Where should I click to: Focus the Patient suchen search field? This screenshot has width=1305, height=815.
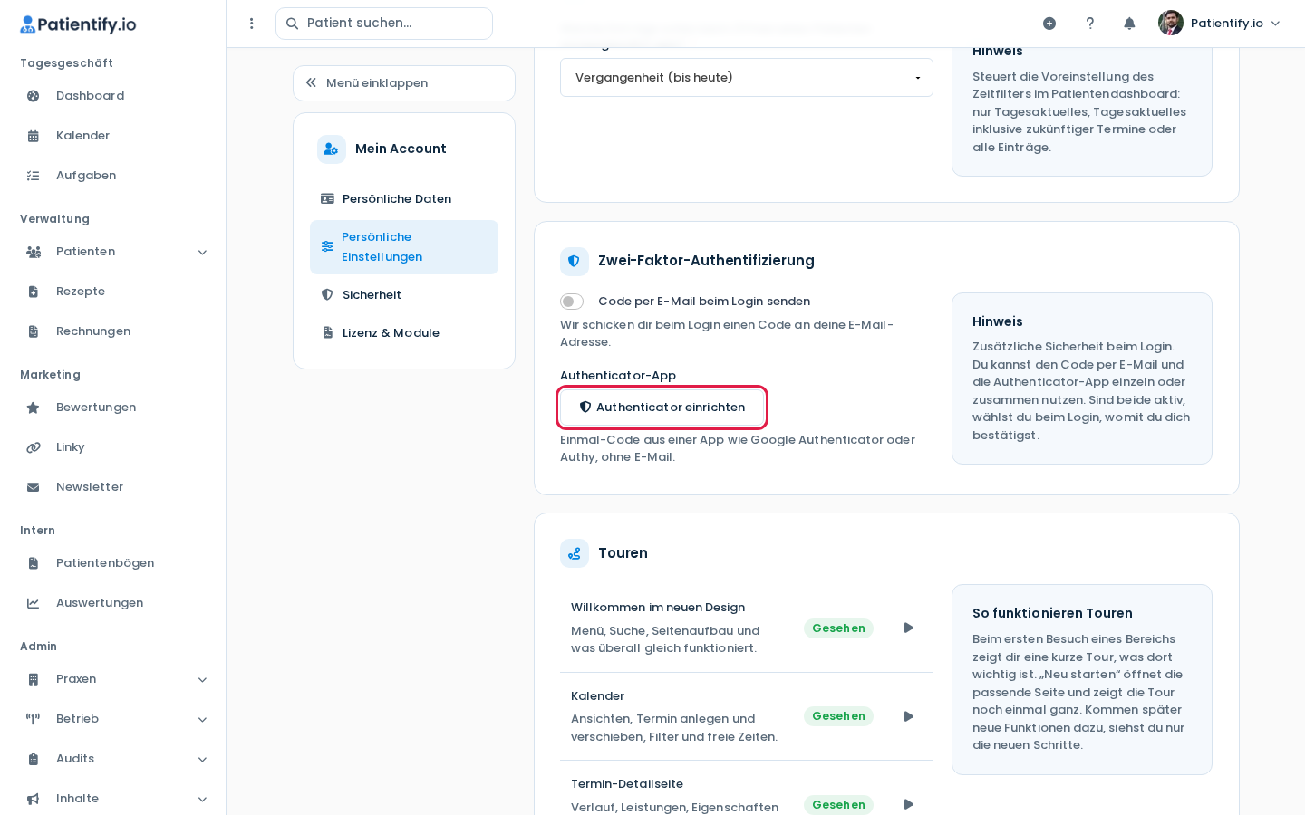tap(384, 24)
